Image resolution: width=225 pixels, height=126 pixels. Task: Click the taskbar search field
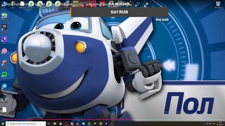click(26, 124)
